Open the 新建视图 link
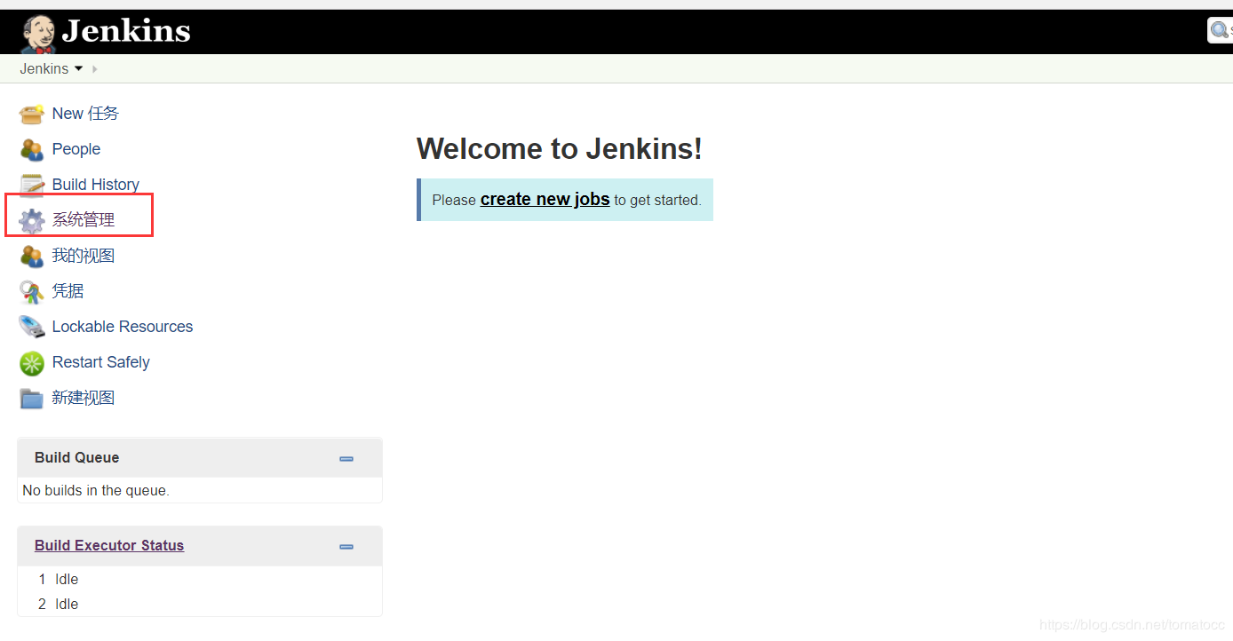This screenshot has width=1233, height=641. click(x=84, y=398)
